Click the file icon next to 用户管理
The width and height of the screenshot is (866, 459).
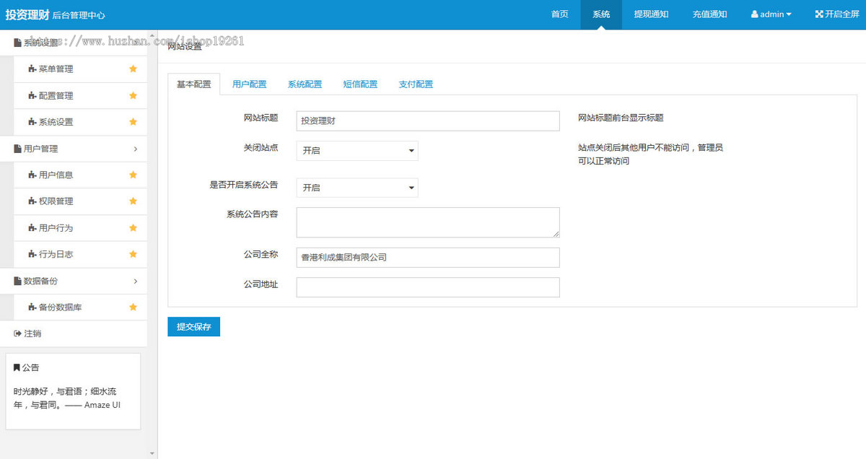17,149
